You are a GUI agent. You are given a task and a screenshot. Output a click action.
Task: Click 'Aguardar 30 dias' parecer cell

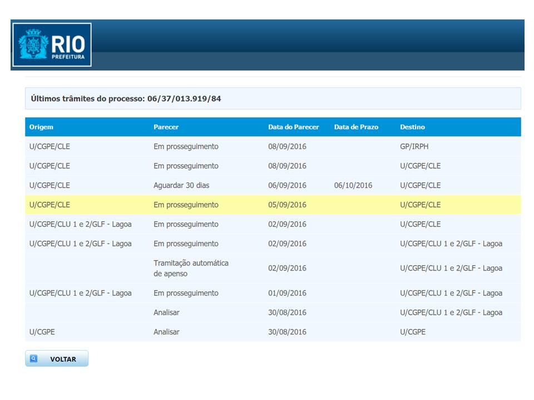(181, 186)
